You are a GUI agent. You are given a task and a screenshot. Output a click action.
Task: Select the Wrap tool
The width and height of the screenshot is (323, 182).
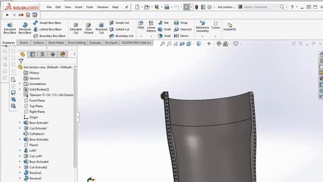(x=181, y=23)
